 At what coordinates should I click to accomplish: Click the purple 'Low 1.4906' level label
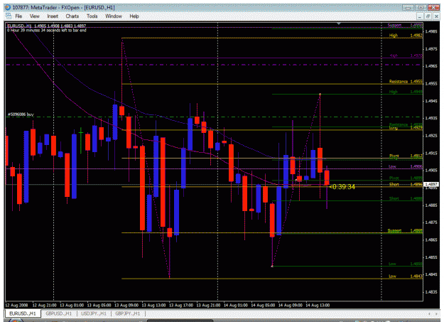(406, 166)
